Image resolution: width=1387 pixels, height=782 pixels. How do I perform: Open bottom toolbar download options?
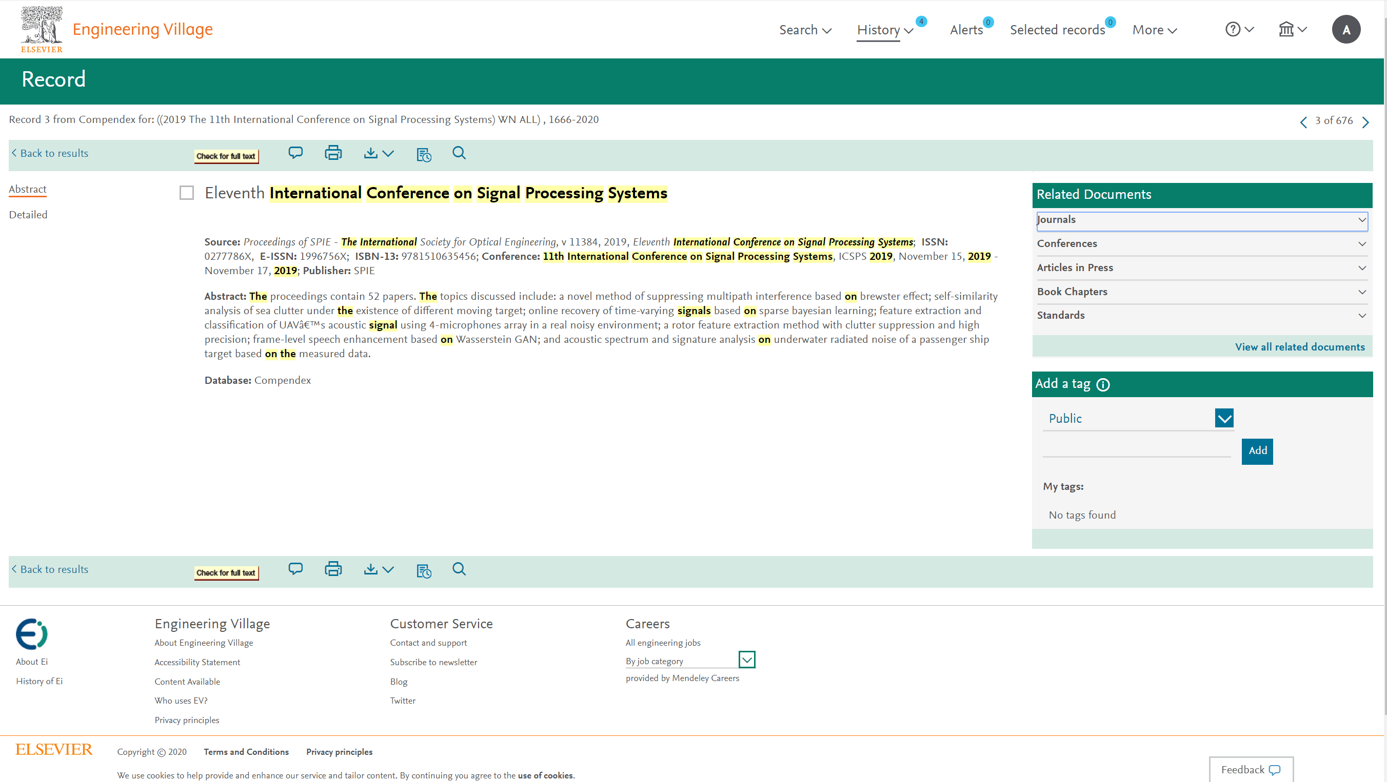379,569
